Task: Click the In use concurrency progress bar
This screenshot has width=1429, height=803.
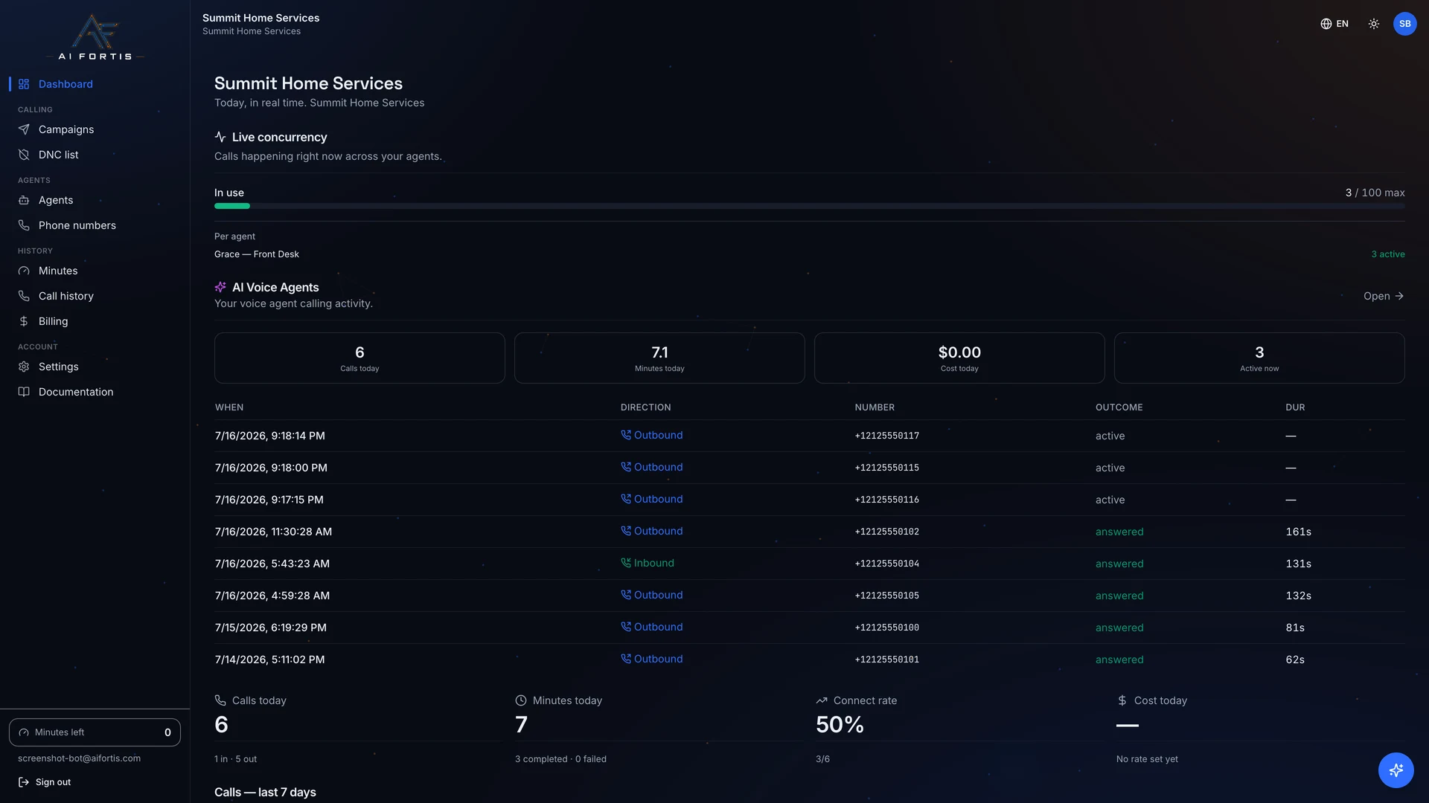Action: 810,206
